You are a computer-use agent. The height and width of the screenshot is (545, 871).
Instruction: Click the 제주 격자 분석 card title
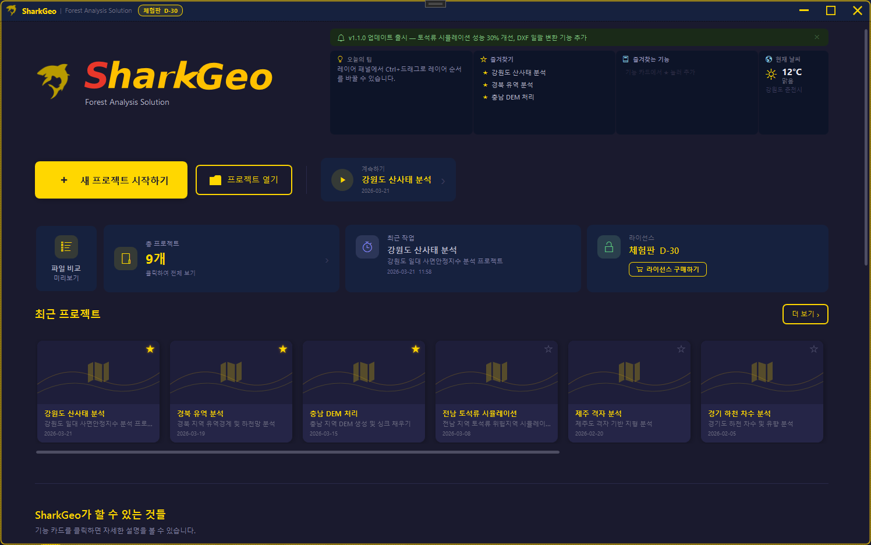coord(599,413)
